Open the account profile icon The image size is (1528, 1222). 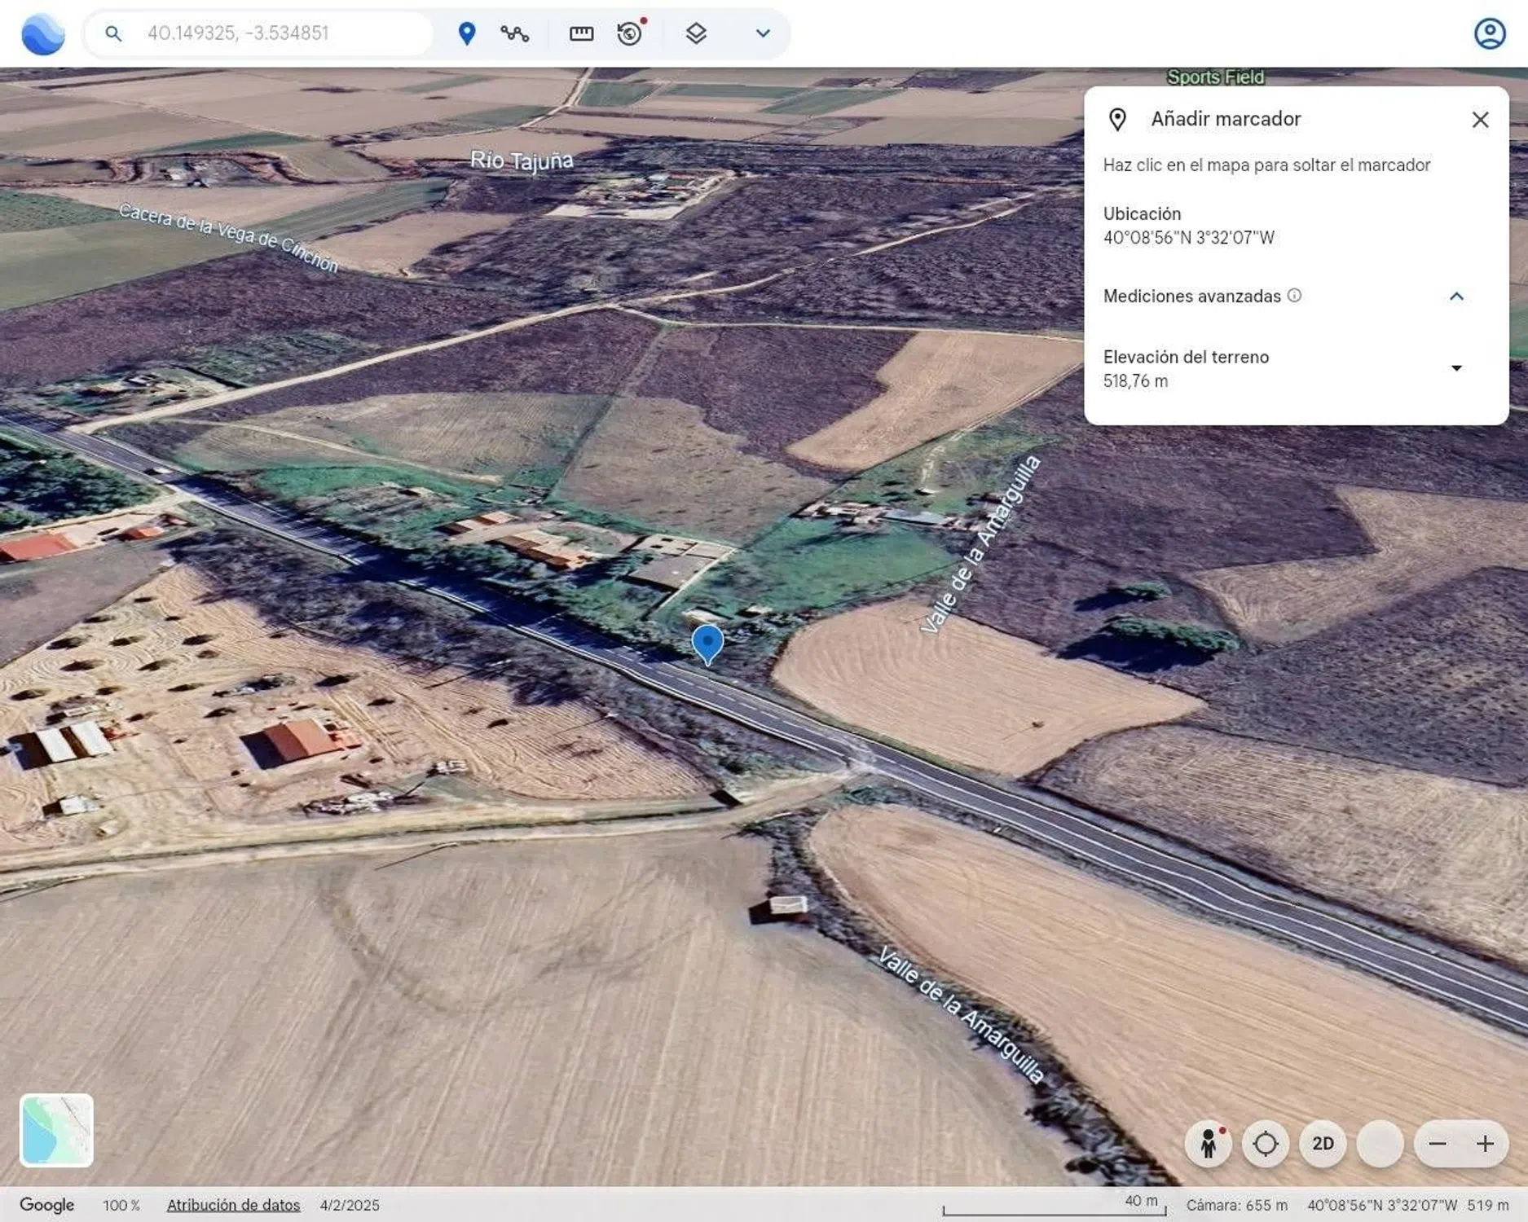click(1489, 34)
